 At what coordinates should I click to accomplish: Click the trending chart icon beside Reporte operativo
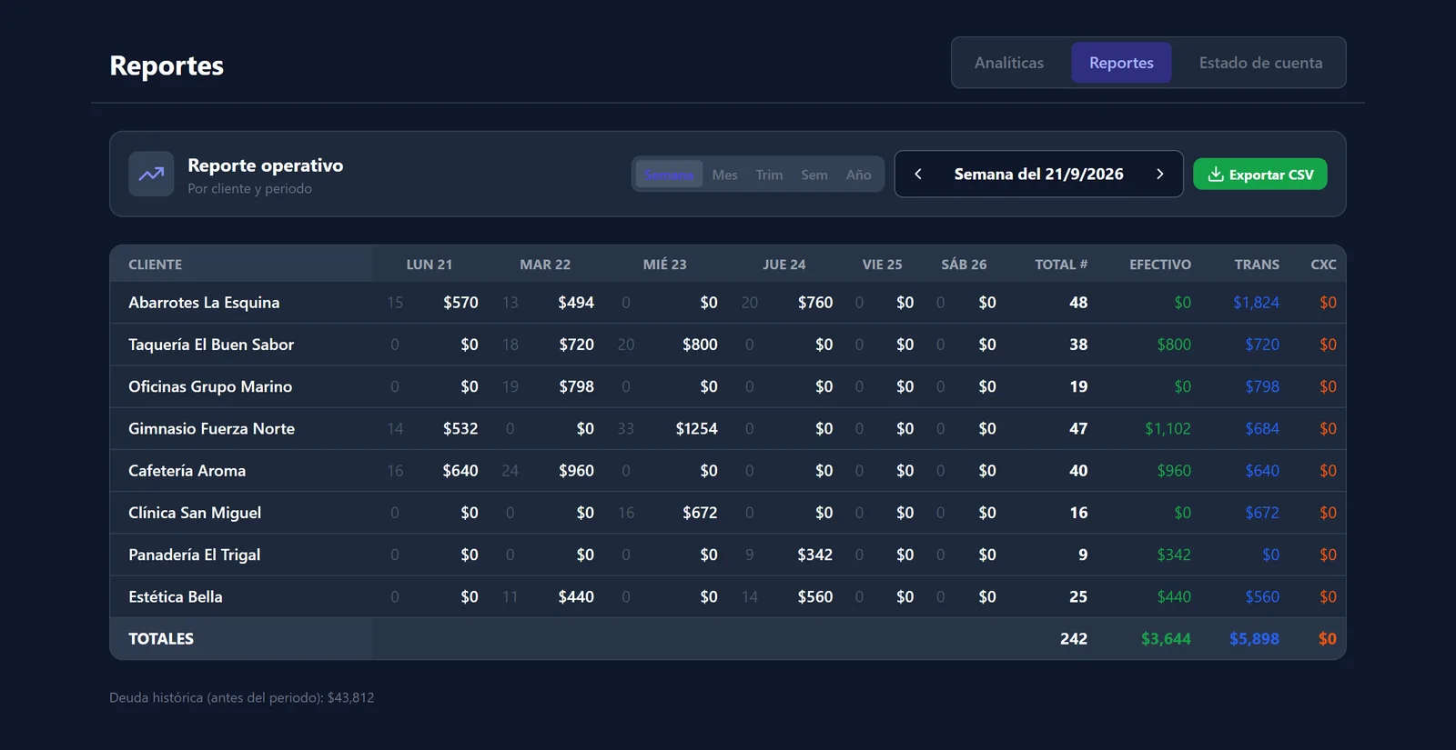click(151, 174)
